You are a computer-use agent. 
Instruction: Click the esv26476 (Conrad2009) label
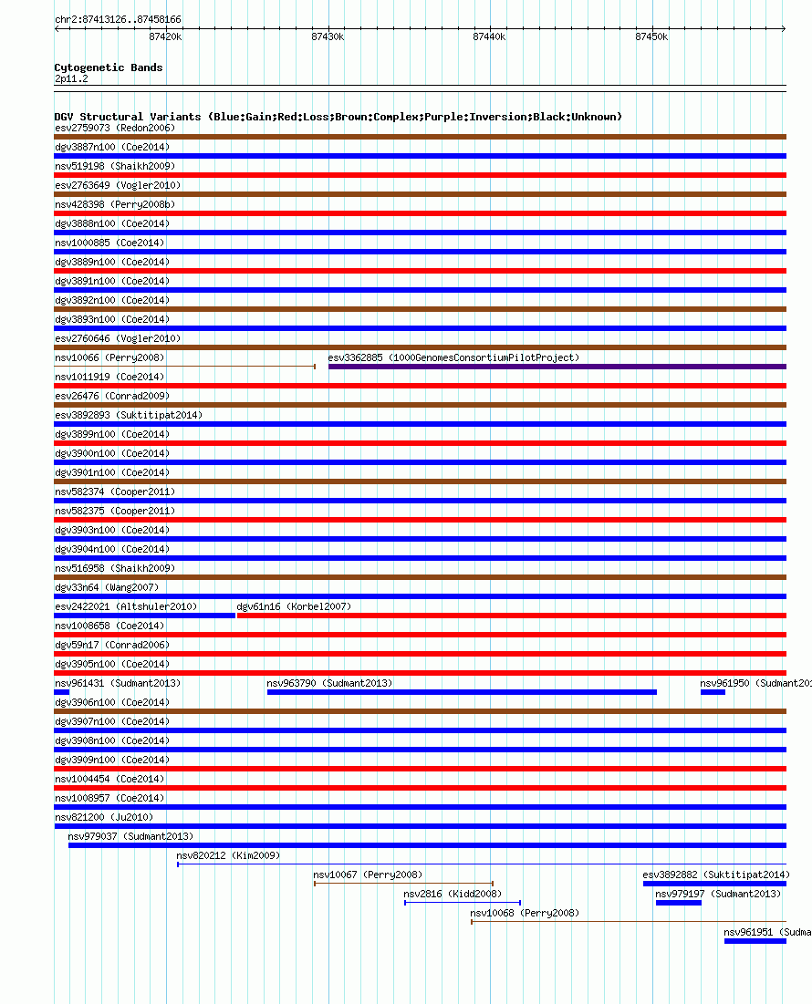[x=112, y=397]
